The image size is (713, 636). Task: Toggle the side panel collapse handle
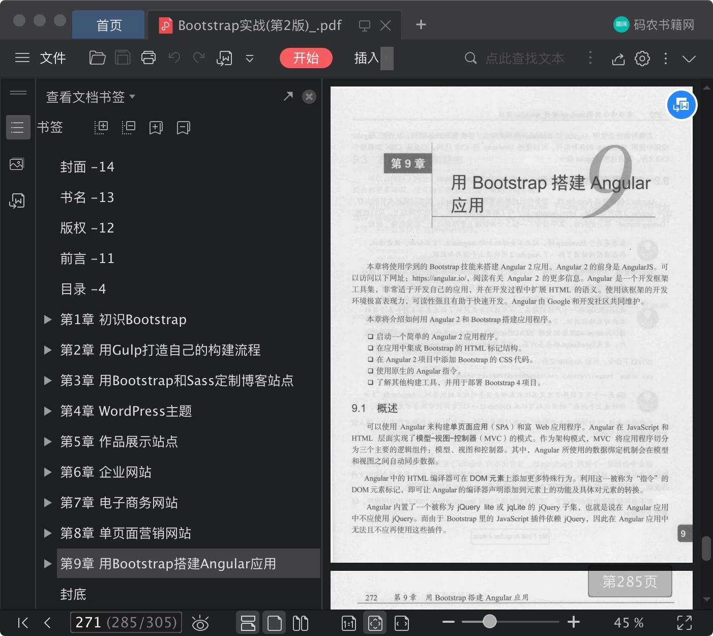[18, 92]
